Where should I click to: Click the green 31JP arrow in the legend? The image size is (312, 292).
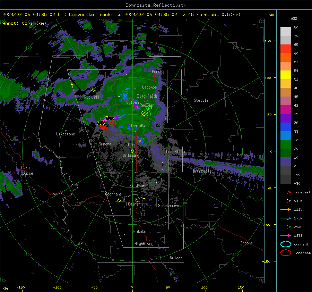tap(286, 227)
